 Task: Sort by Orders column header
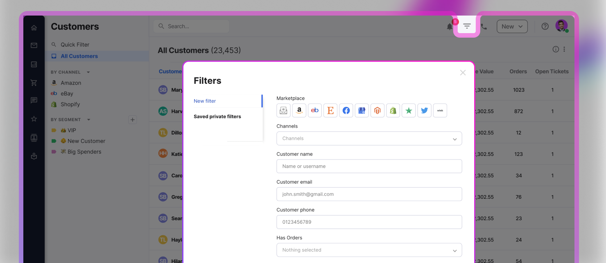point(518,72)
